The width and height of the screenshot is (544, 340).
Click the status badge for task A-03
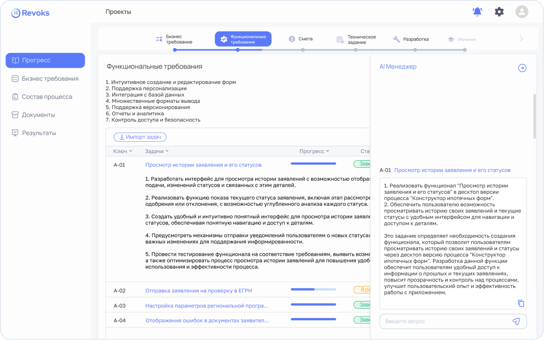click(362, 305)
